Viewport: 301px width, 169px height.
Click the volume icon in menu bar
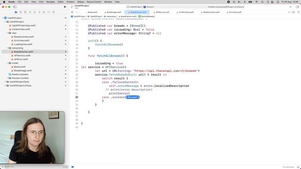(239, 2)
